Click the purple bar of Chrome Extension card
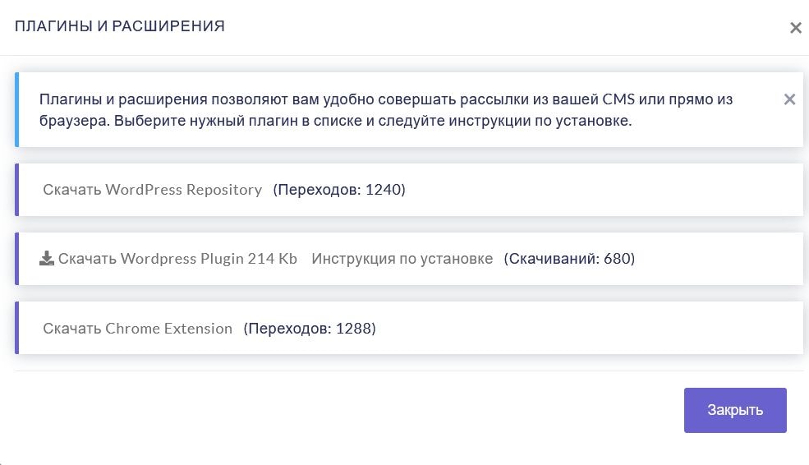809x465 pixels. click(x=17, y=328)
